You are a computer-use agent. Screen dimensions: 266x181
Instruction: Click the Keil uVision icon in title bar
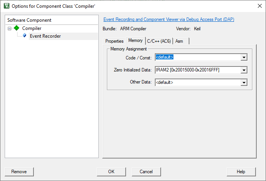[7, 6]
